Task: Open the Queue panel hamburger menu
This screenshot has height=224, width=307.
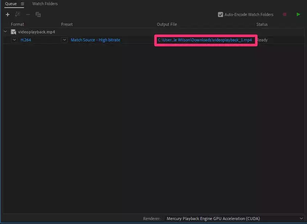Action: (x=23, y=4)
